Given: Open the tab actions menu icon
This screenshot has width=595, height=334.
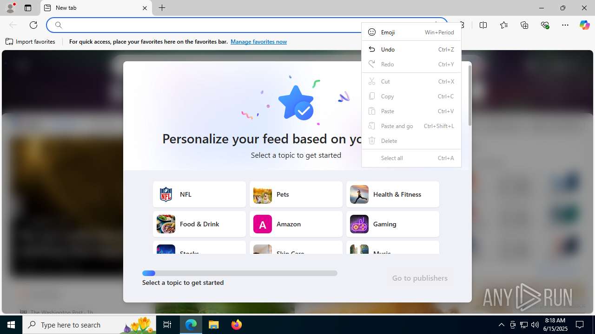Looking at the screenshot, I should pyautogui.click(x=28, y=8).
